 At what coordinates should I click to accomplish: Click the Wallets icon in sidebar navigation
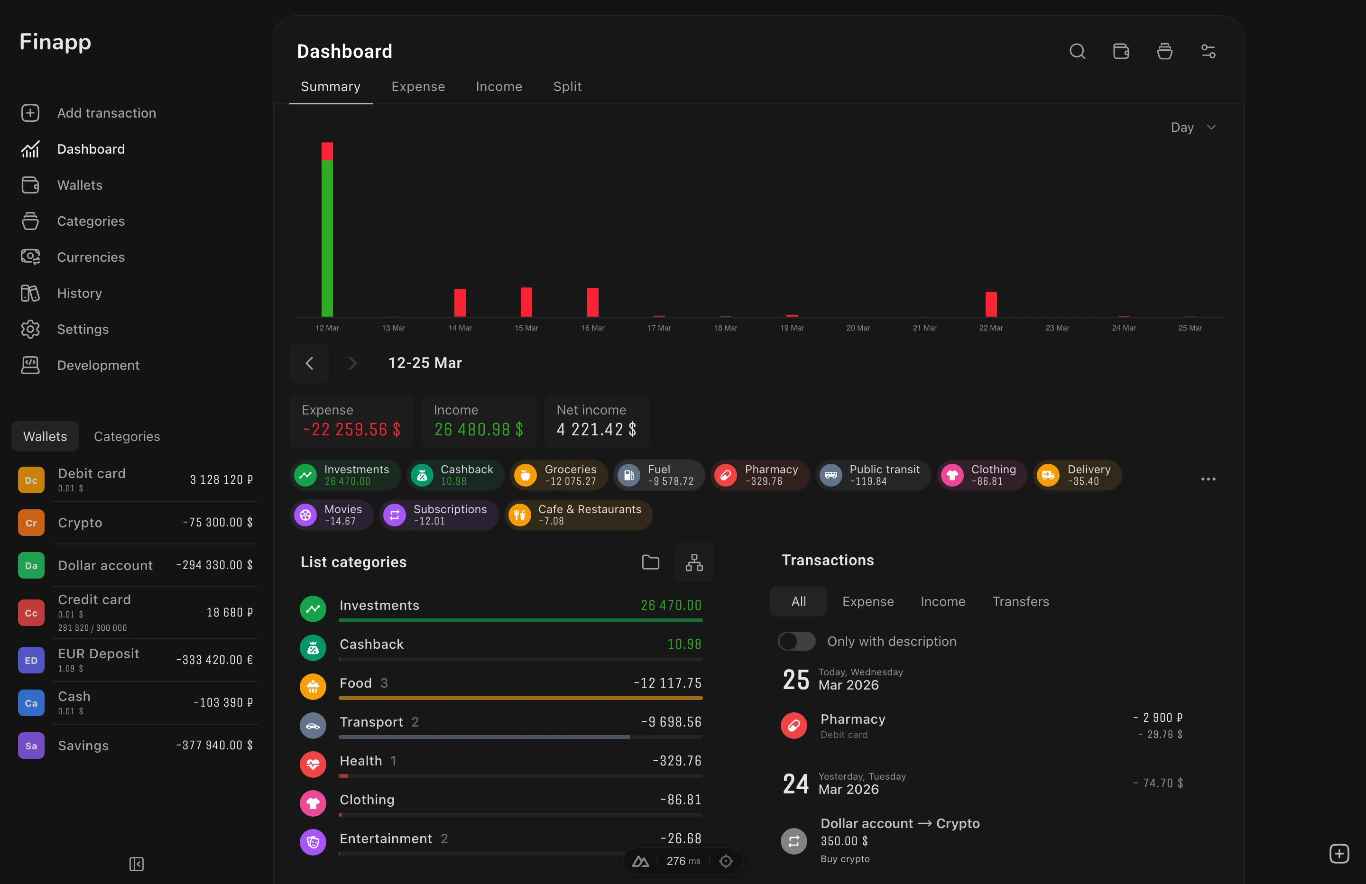pos(30,185)
